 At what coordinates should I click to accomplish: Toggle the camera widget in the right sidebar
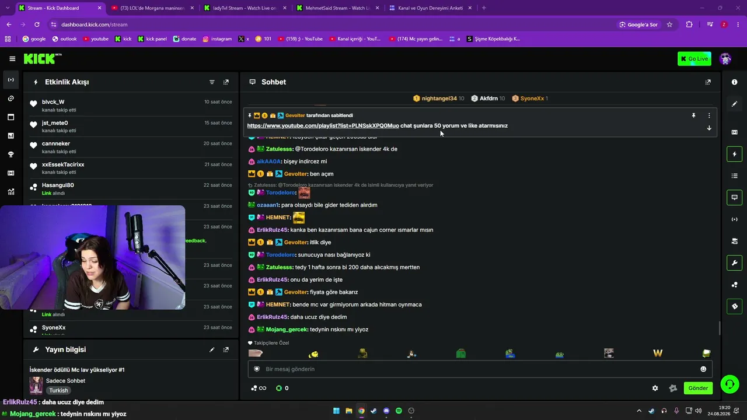pyautogui.click(x=734, y=241)
